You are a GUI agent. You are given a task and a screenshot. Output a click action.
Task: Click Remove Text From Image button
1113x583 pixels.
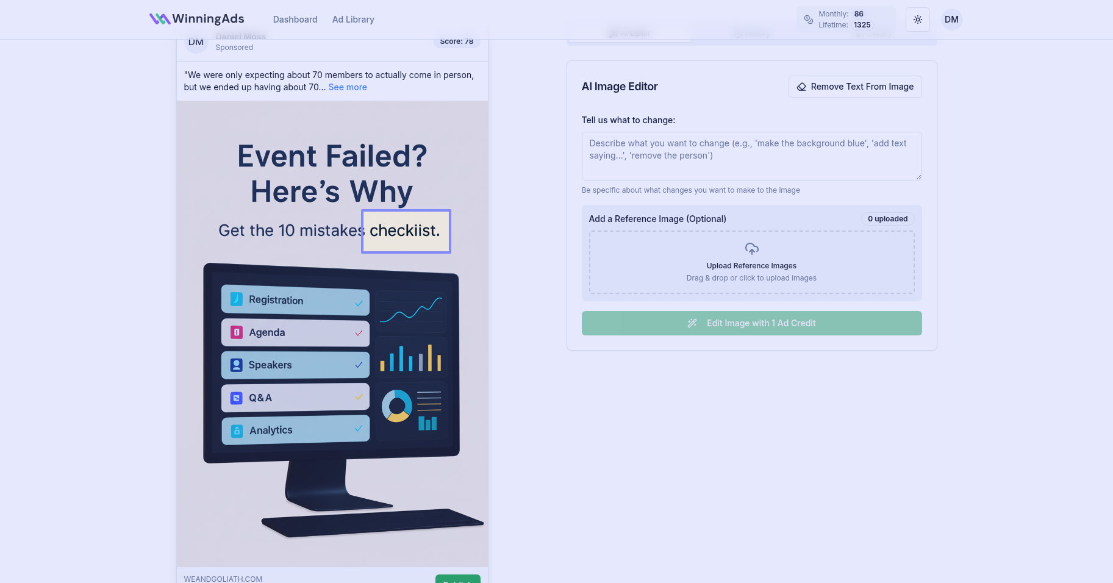coord(855,87)
